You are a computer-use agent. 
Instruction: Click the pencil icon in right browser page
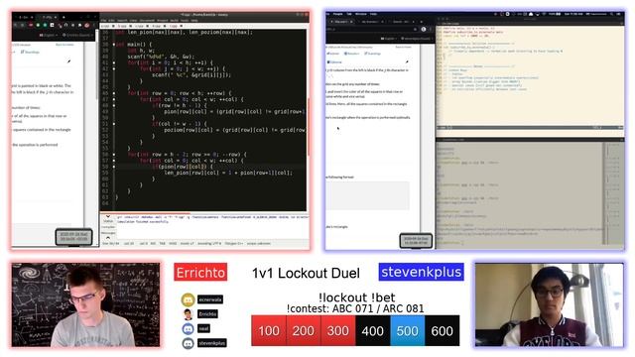coord(407,61)
